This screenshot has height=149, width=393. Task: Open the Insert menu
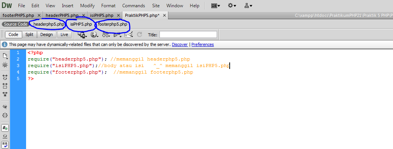67,5
